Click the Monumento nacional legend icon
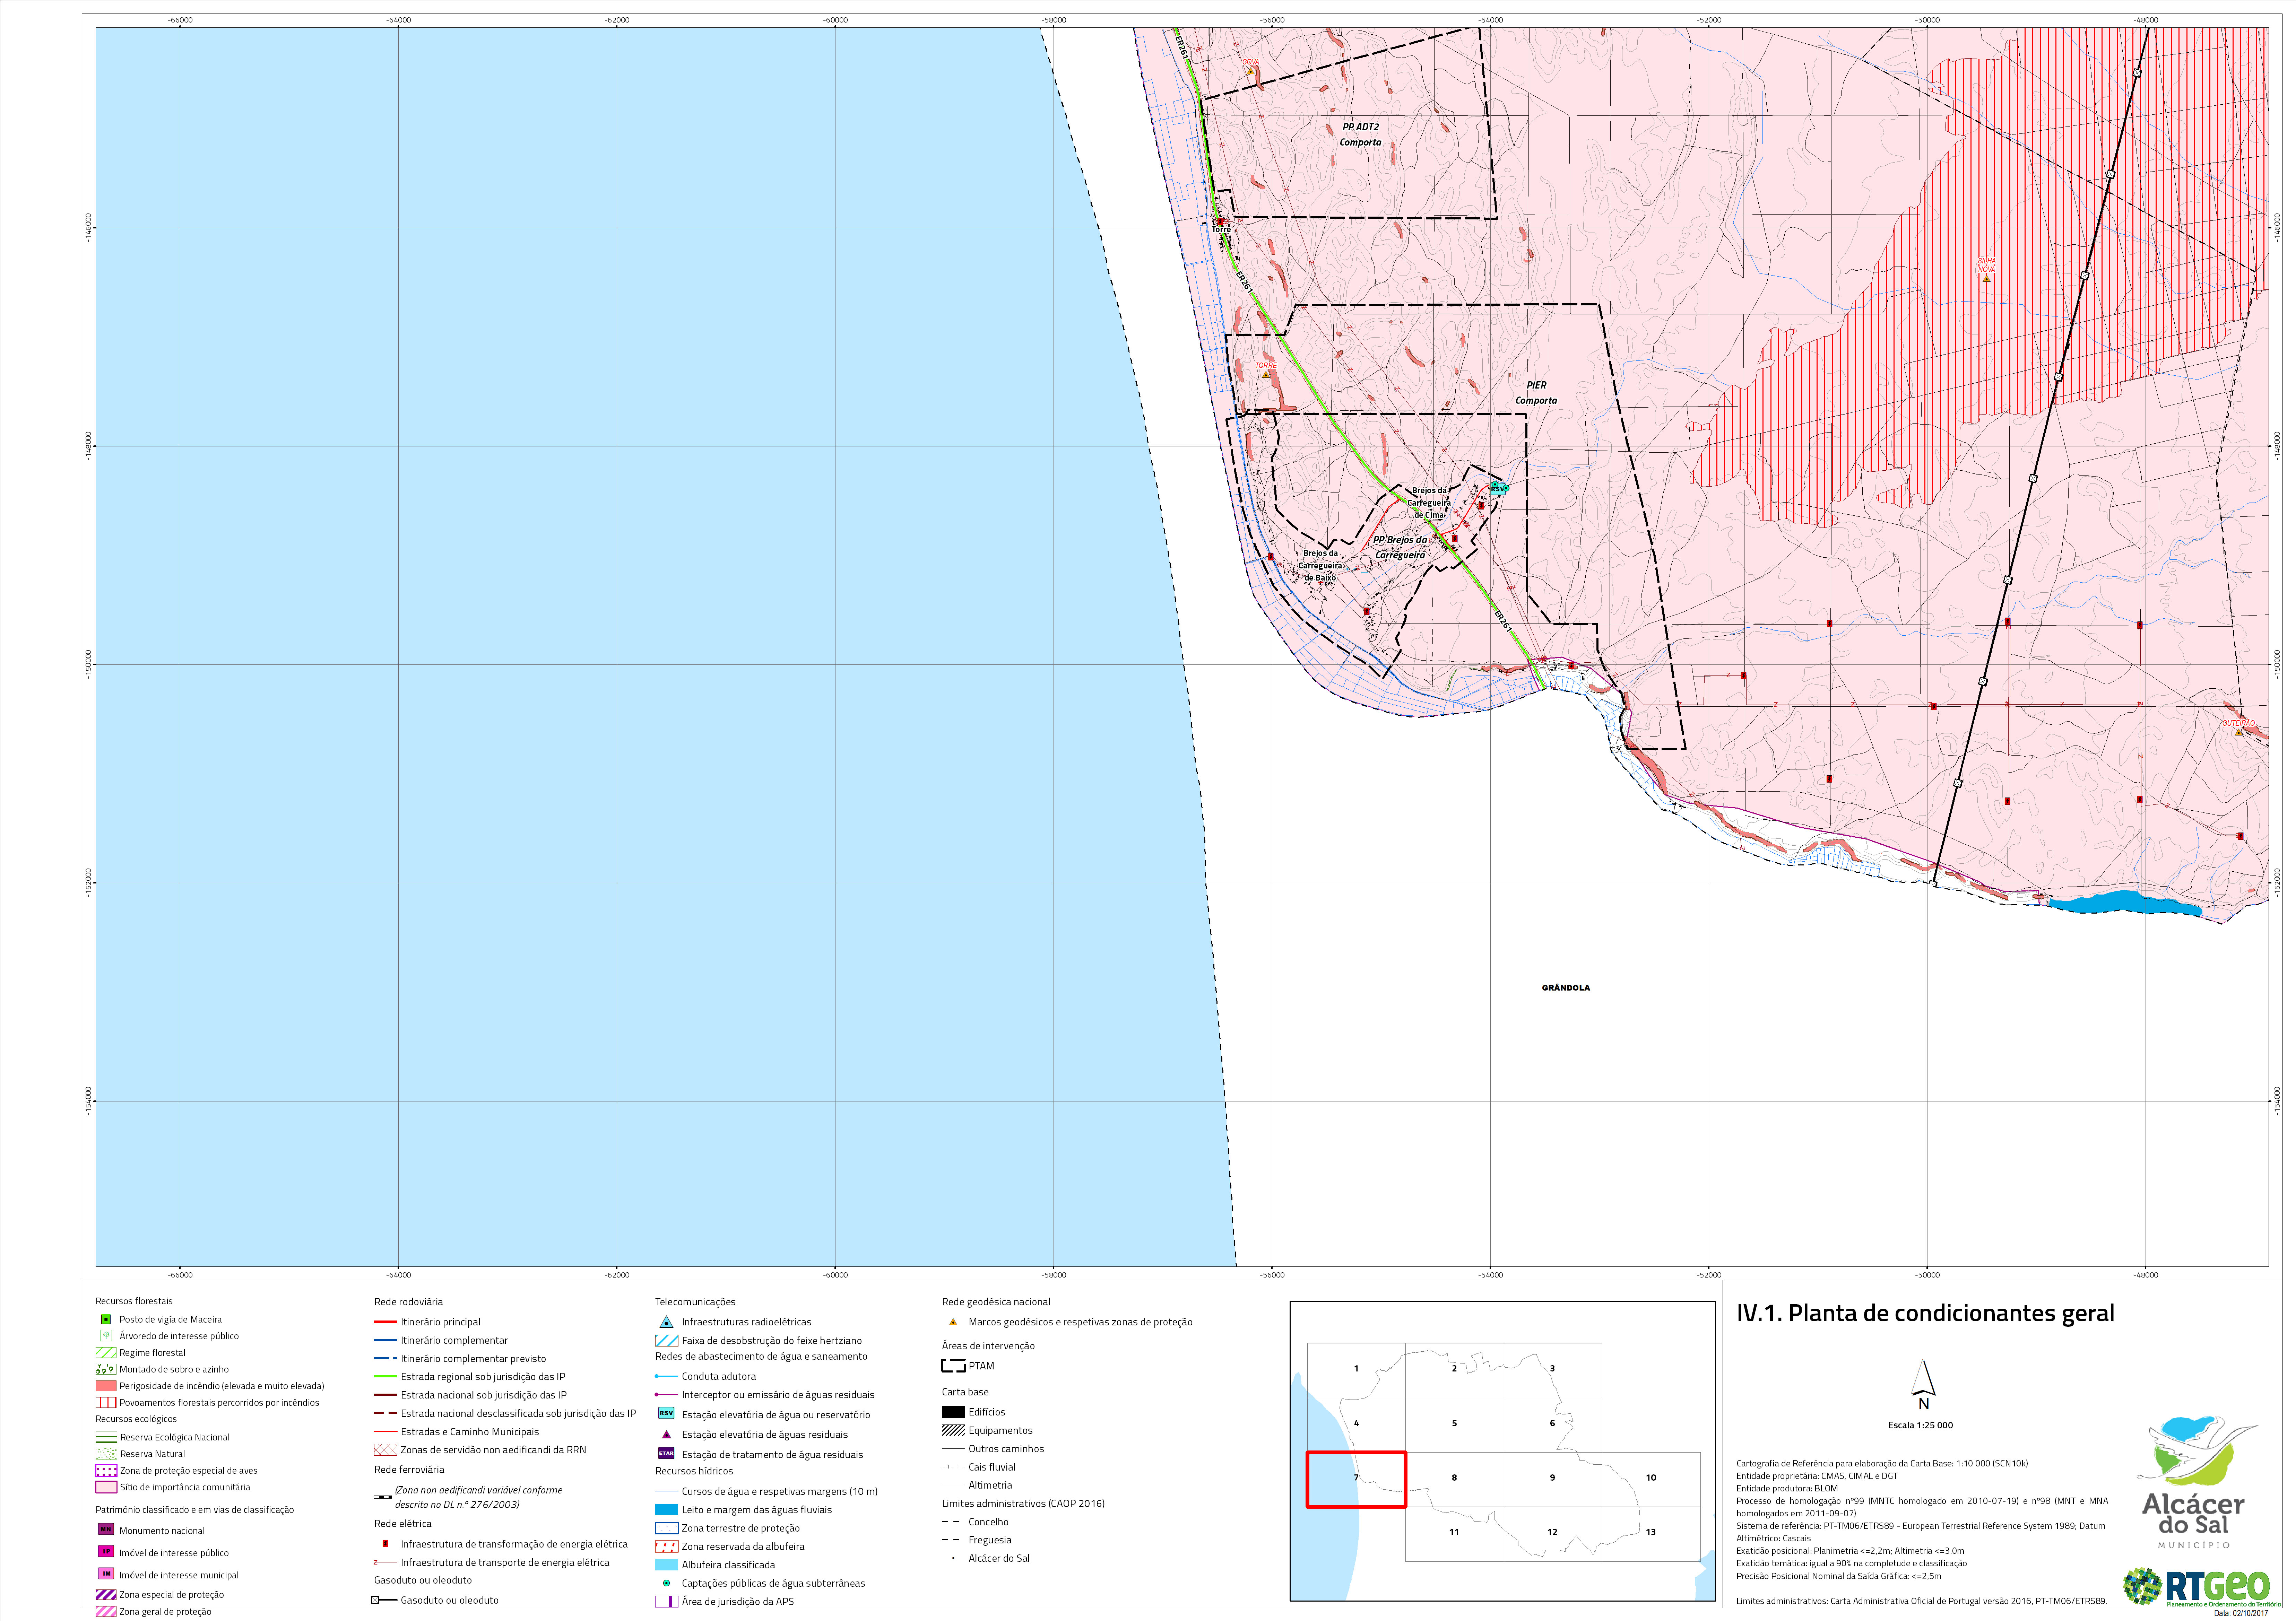The height and width of the screenshot is (1621, 2296). [106, 1530]
